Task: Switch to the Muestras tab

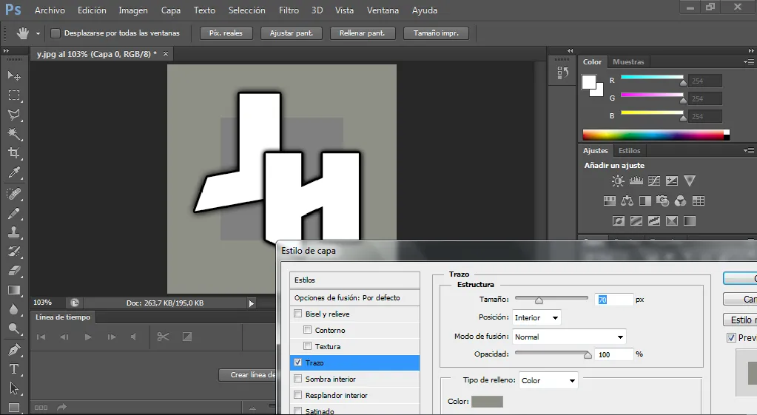Action: pyautogui.click(x=628, y=61)
